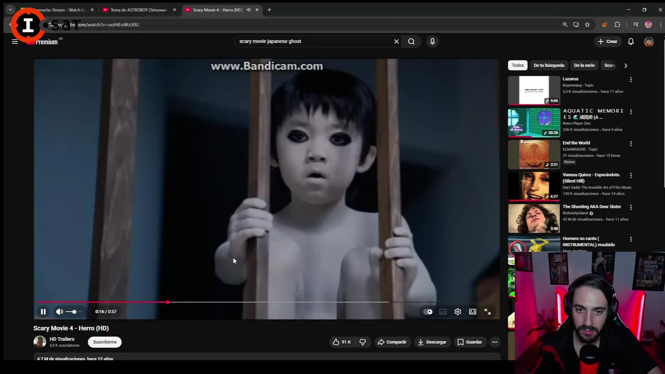665x374 pixels.
Task: Bookmark this page with star icon
Action: click(587, 24)
